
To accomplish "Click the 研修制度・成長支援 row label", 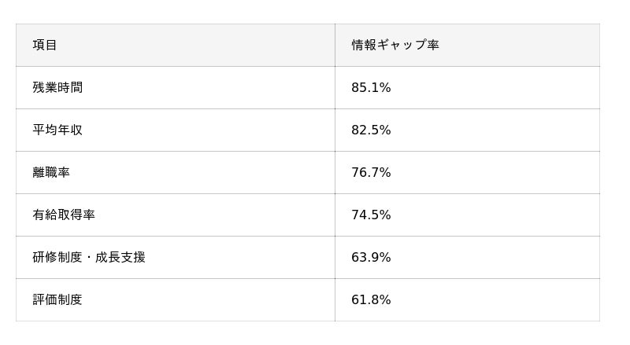I will click(x=89, y=258).
